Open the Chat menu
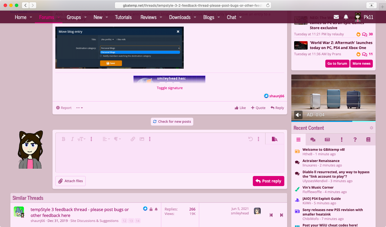 [x=231, y=17]
